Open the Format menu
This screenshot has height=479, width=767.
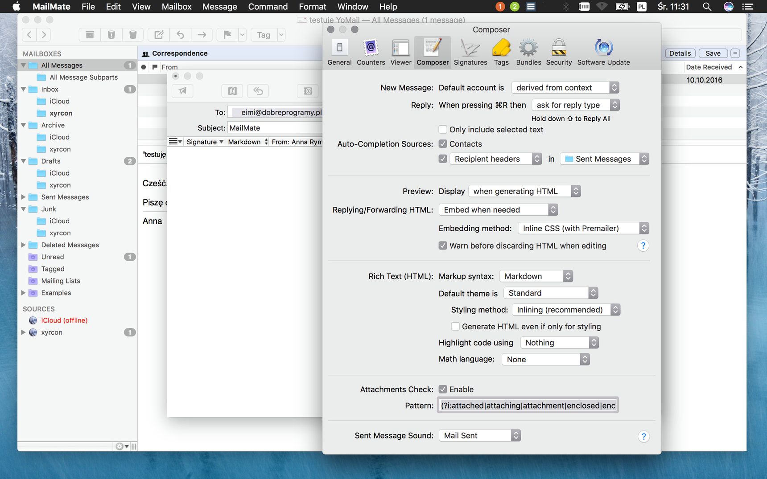click(x=312, y=7)
